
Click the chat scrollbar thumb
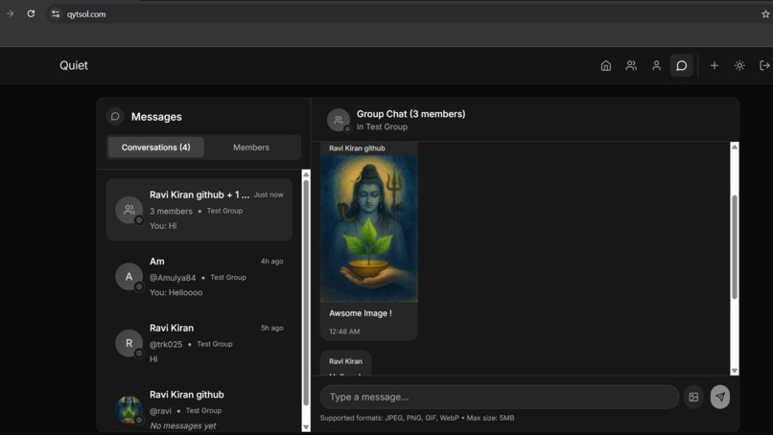click(x=735, y=247)
